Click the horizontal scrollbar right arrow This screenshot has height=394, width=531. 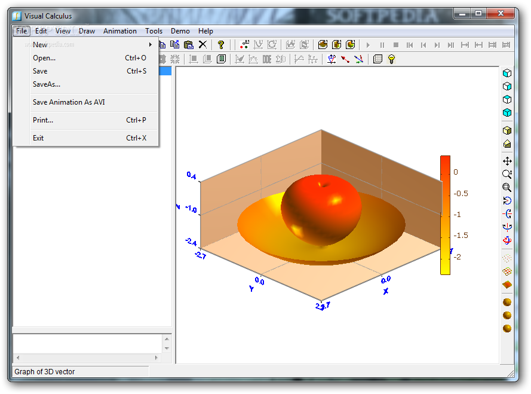coord(156,358)
